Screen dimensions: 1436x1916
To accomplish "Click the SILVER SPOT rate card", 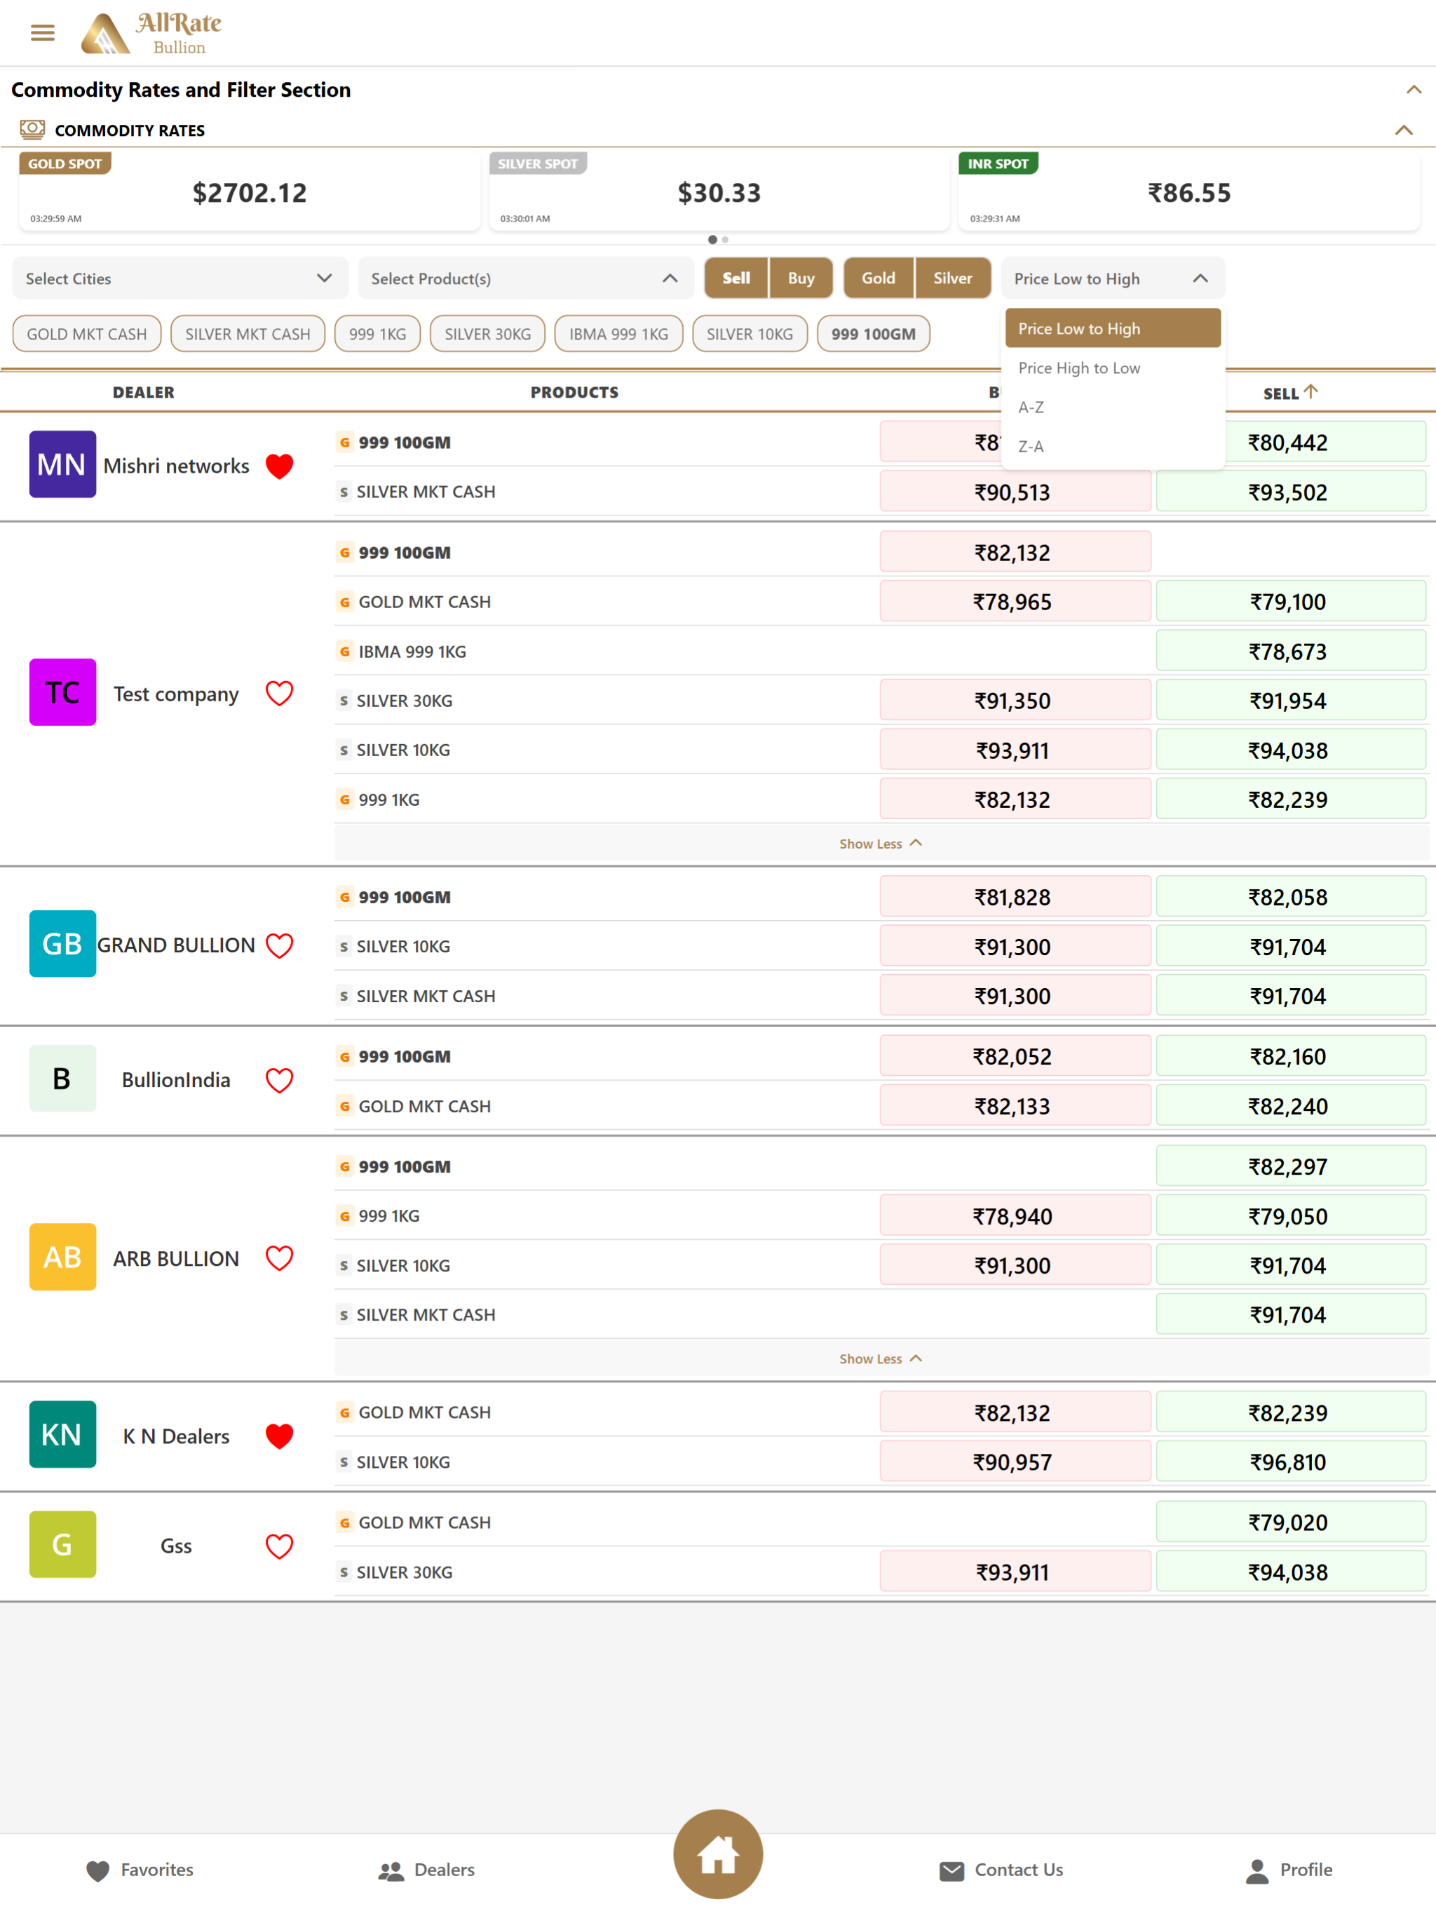I will [719, 191].
